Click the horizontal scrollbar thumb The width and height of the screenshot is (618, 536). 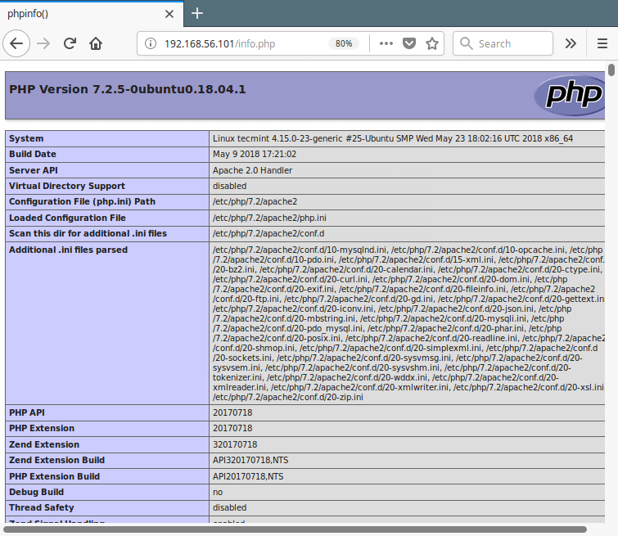click(295, 529)
